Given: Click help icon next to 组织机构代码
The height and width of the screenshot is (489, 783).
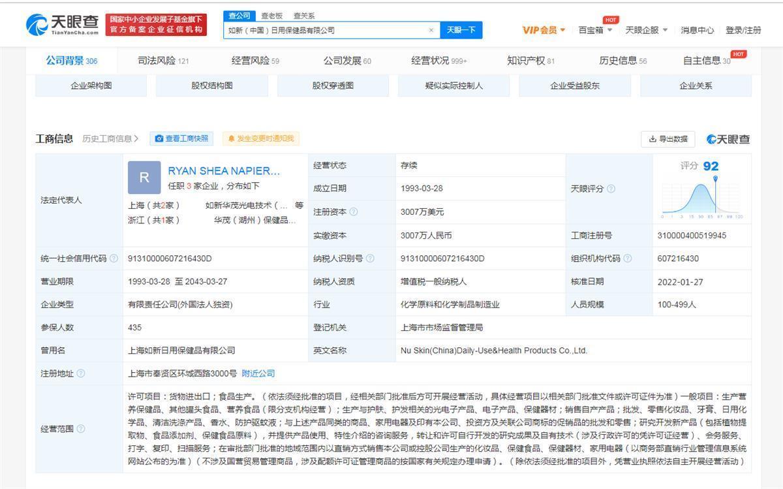Looking at the screenshot, I should click(x=627, y=259).
